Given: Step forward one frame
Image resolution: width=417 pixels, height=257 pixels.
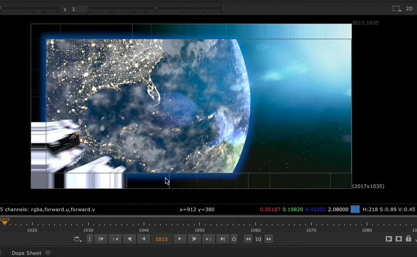Looking at the screenshot, I should click(194, 239).
